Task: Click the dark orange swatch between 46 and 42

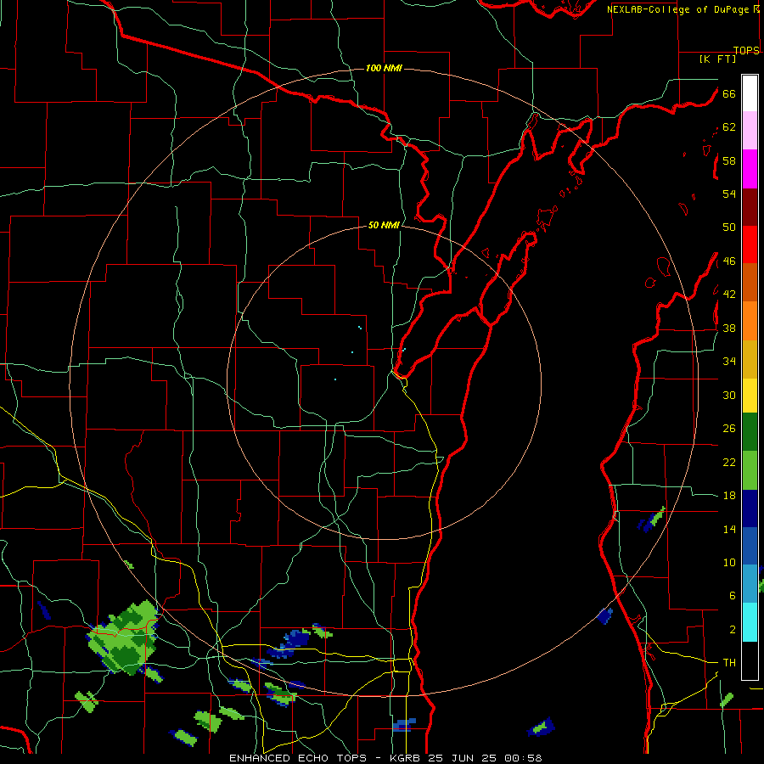Action: [x=750, y=282]
